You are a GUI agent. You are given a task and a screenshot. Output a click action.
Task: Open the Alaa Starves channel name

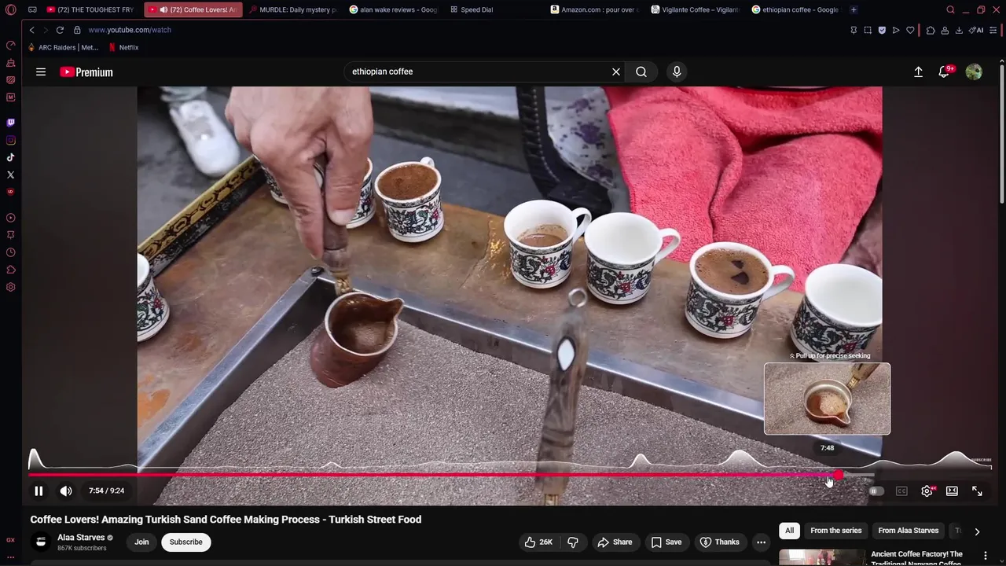pyautogui.click(x=81, y=538)
